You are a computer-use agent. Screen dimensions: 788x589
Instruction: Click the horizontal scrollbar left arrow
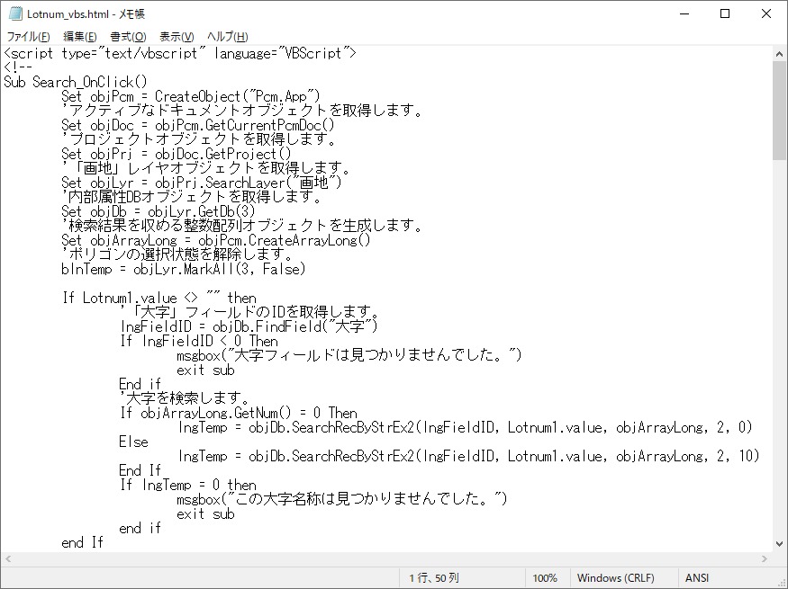[x=8, y=559]
